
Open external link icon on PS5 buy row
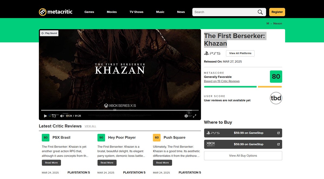click(x=278, y=133)
